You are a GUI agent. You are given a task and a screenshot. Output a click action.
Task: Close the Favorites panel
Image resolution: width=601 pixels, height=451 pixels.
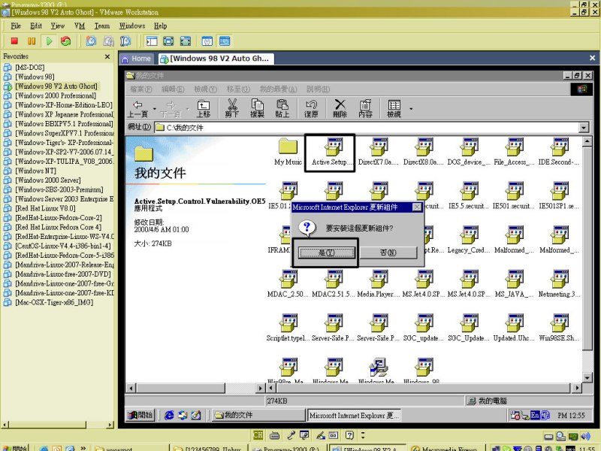coord(107,57)
